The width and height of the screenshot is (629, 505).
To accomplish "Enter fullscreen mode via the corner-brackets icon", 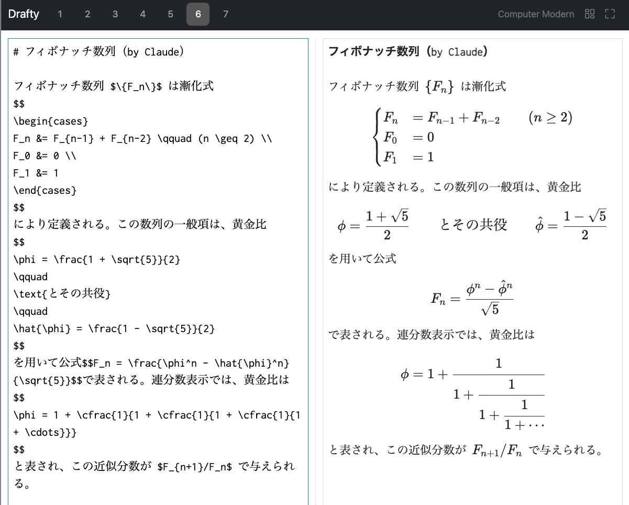I will (610, 14).
